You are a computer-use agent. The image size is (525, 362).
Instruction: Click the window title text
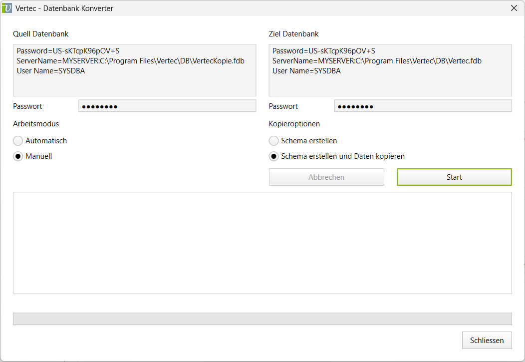click(64, 8)
